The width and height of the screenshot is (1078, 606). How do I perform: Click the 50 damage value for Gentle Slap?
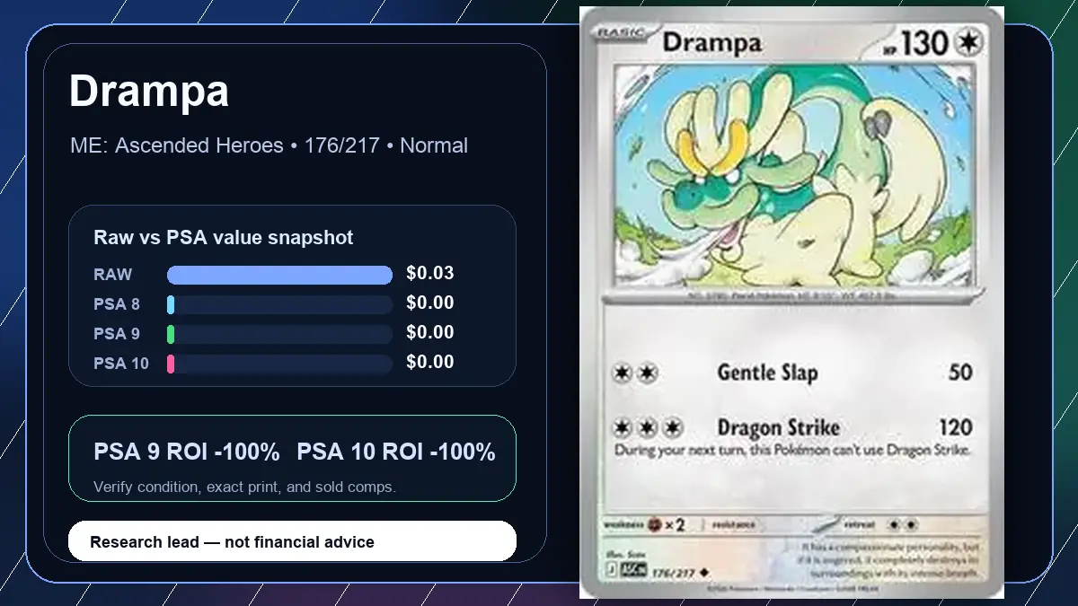pyautogui.click(x=960, y=372)
